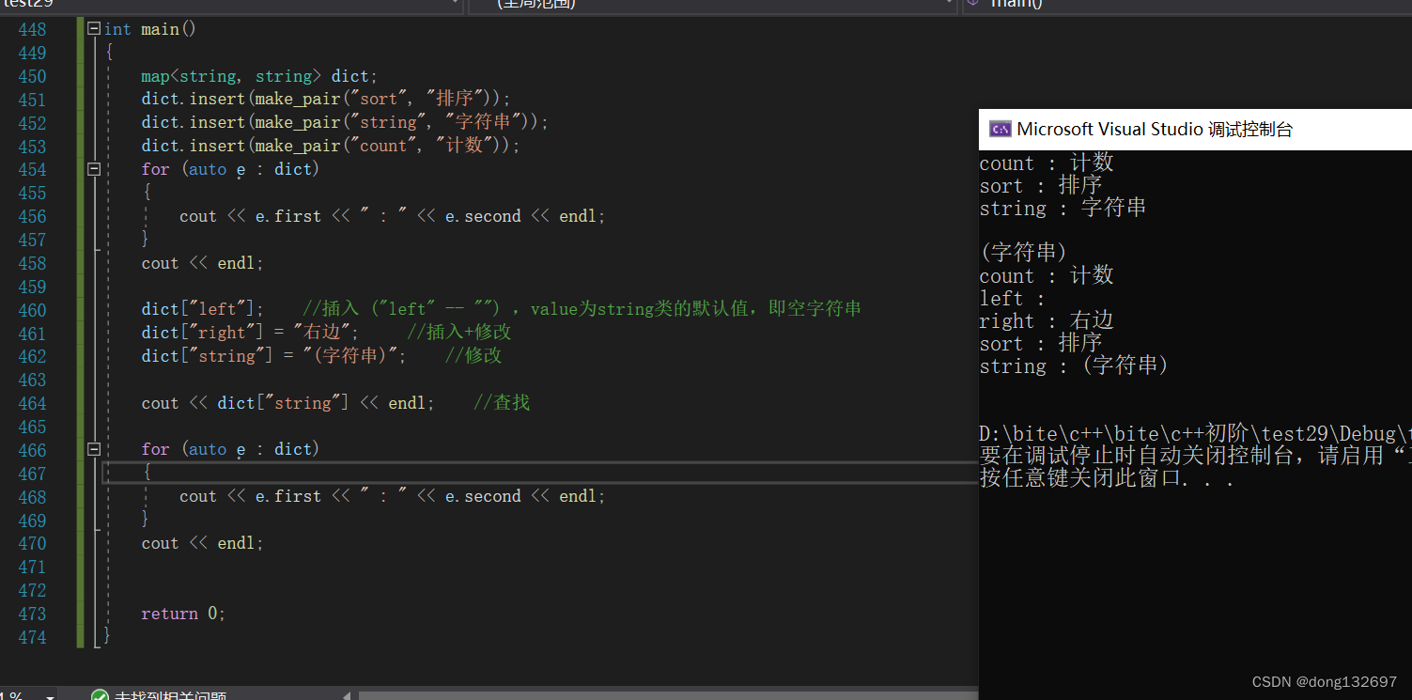1412x700 pixels.
Task: Click line number 460 in the gutter
Action: (x=32, y=310)
